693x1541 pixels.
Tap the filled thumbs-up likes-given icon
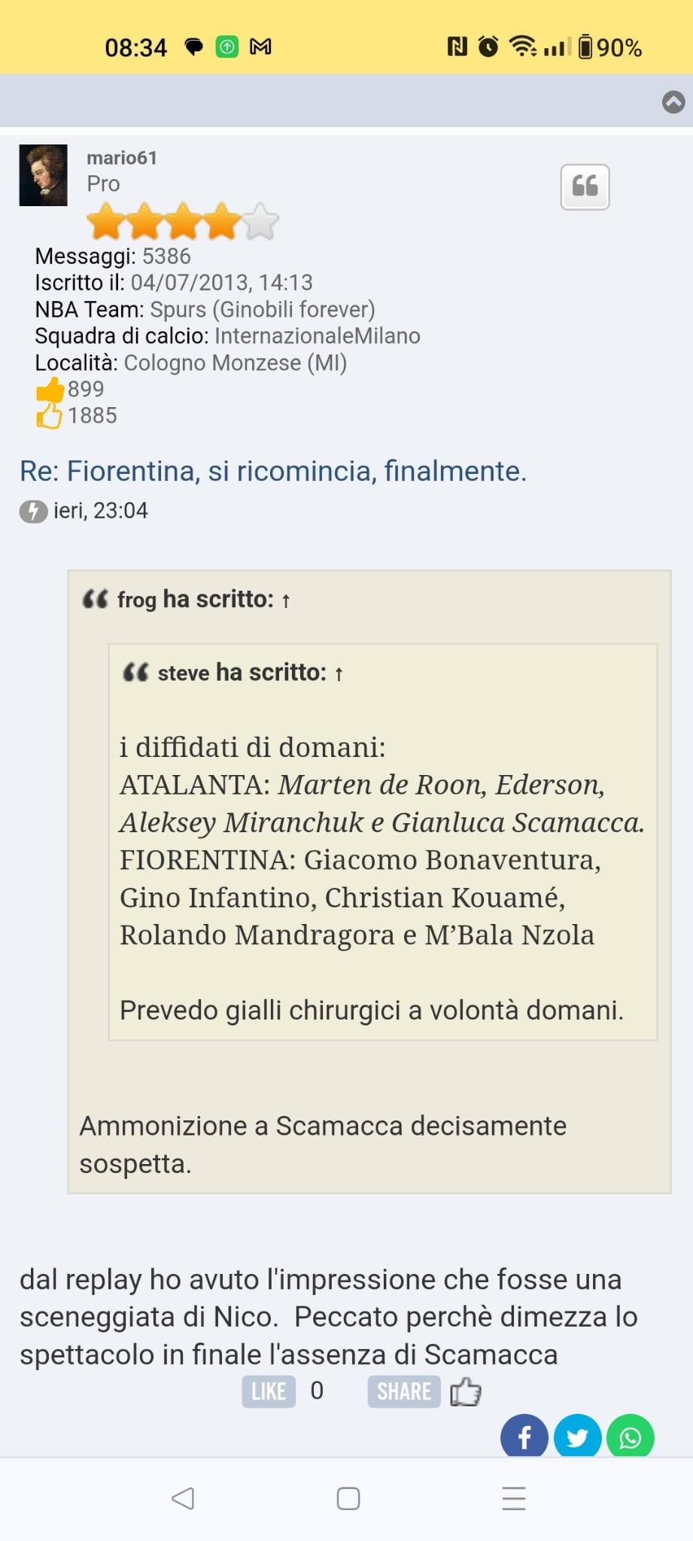tap(50, 390)
